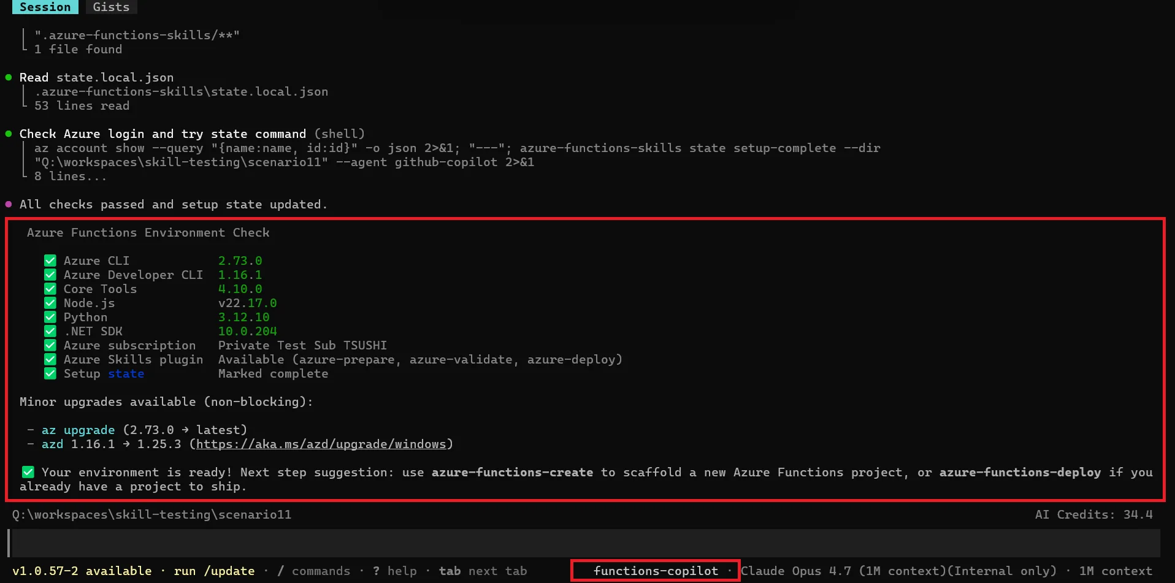Click the Azure subscription check mark
The width and height of the screenshot is (1175, 583).
pos(50,345)
